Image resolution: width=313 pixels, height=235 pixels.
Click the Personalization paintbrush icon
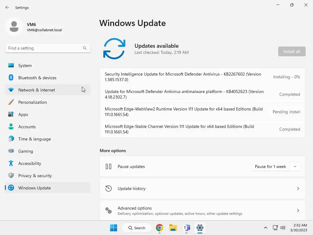tap(11, 102)
